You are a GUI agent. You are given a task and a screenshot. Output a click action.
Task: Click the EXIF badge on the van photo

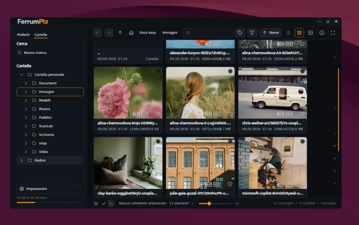click(280, 114)
